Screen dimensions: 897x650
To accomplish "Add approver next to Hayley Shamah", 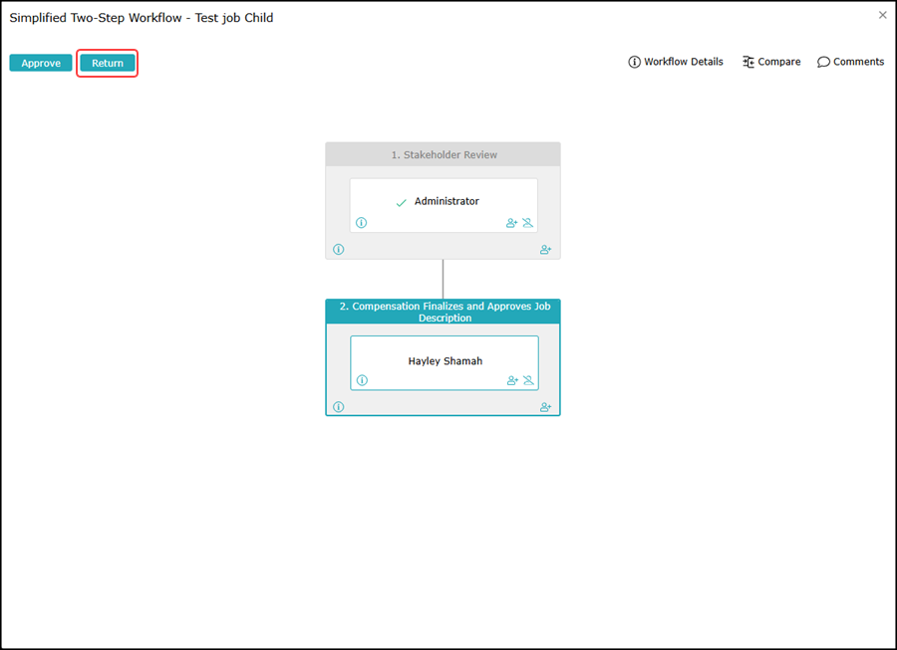I will (x=512, y=380).
